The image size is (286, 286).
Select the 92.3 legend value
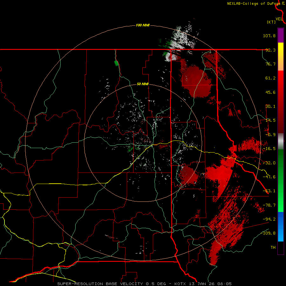tap(270, 50)
